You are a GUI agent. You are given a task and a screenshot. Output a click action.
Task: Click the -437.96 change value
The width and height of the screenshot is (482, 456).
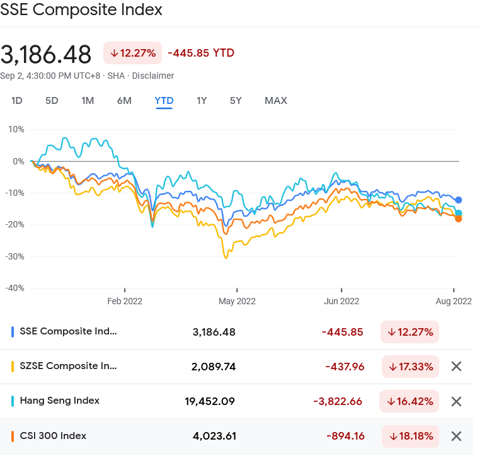click(x=345, y=367)
